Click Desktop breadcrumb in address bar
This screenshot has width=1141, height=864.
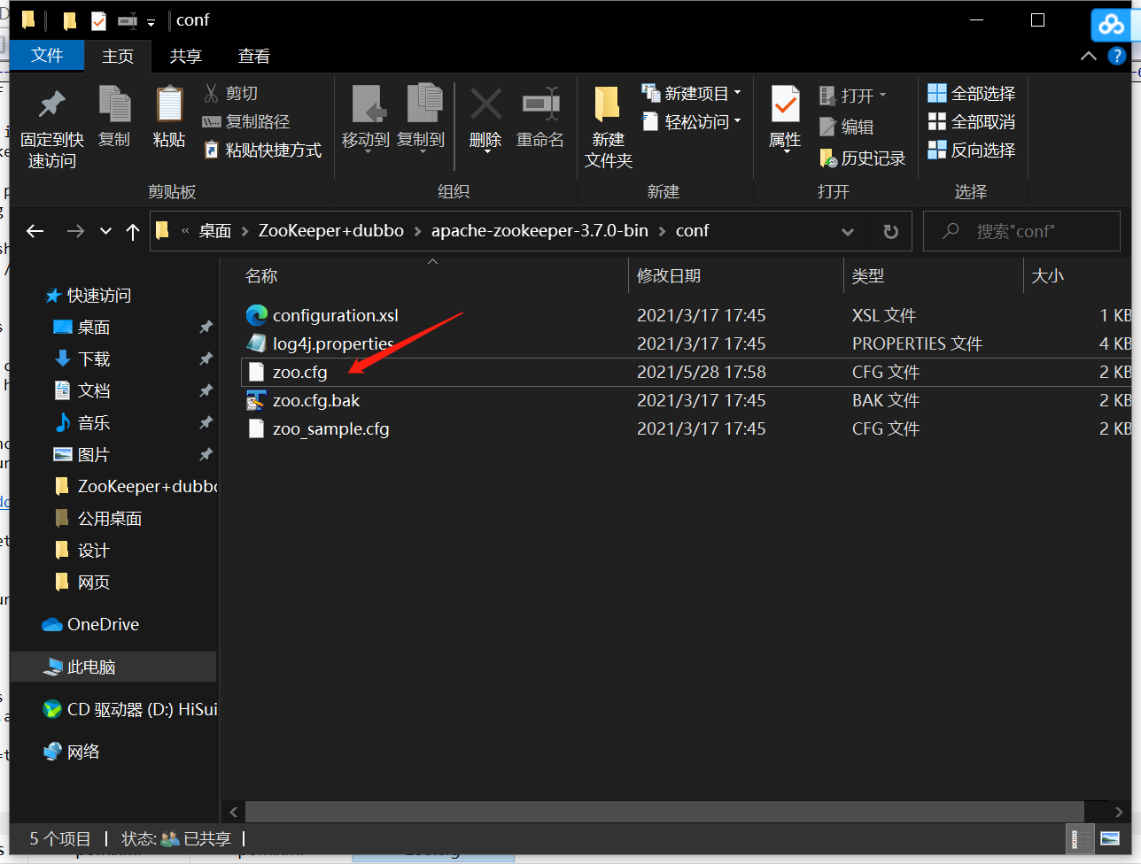(x=215, y=231)
